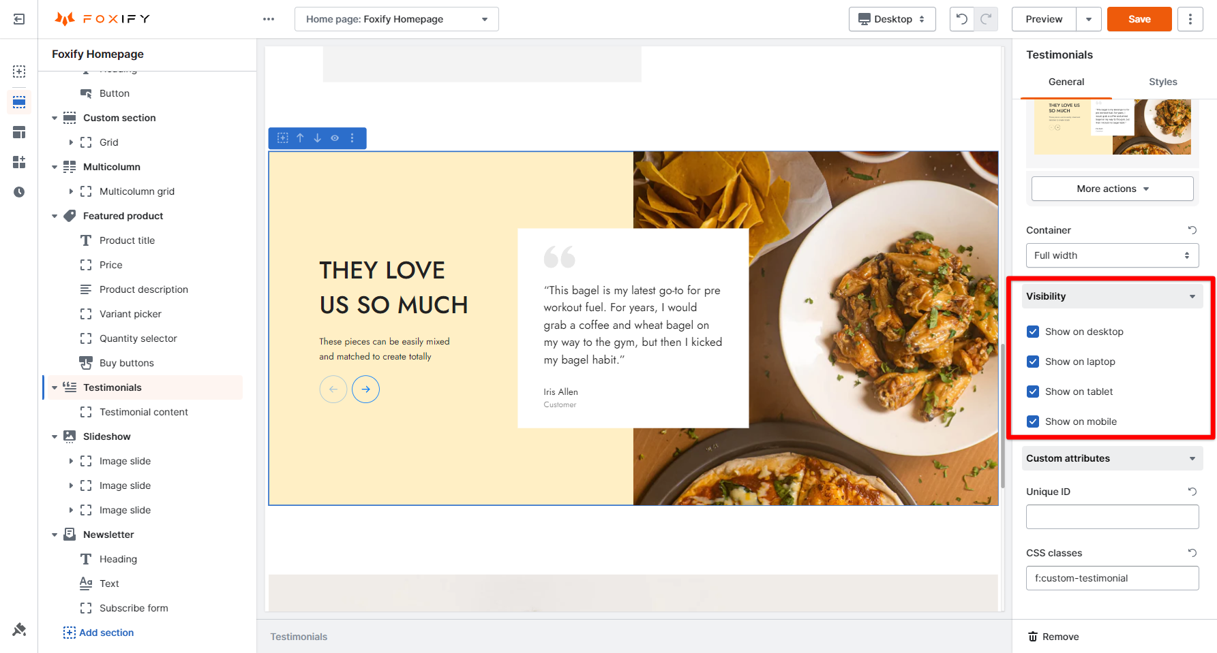Viewport: 1217px width, 653px height.
Task: Switch to the Styles tab
Action: (x=1163, y=82)
